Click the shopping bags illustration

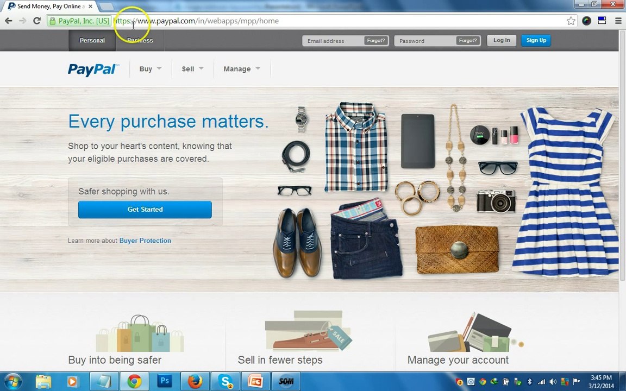tap(140, 333)
